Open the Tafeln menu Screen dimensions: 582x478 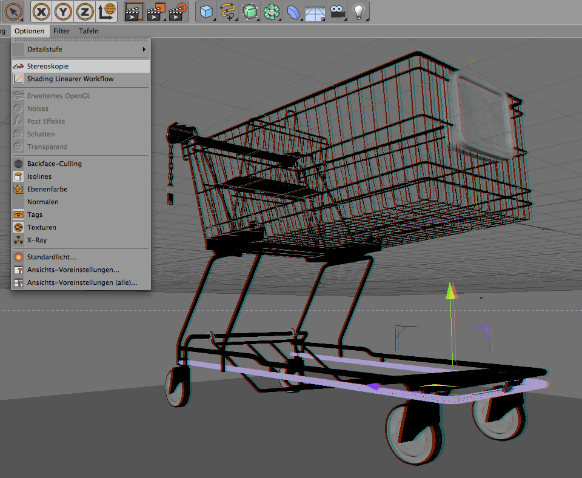(89, 31)
